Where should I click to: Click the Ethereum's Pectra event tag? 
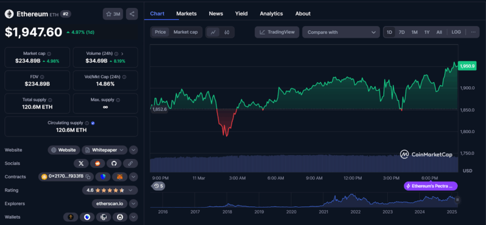tap(431, 186)
